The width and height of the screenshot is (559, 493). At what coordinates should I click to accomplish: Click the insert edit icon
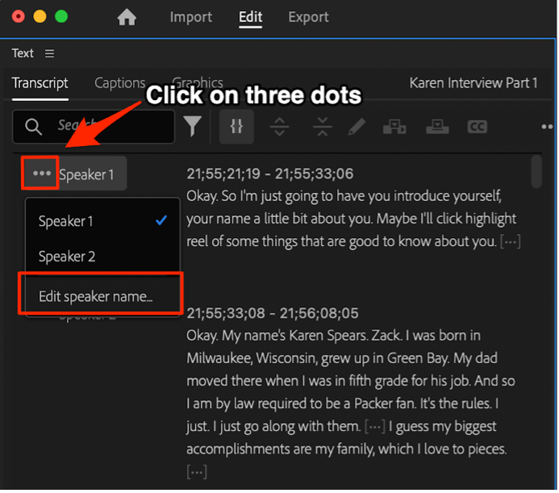[x=394, y=127]
